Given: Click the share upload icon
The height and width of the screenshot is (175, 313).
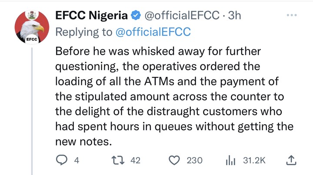Looking at the screenshot, I should click(x=291, y=161).
